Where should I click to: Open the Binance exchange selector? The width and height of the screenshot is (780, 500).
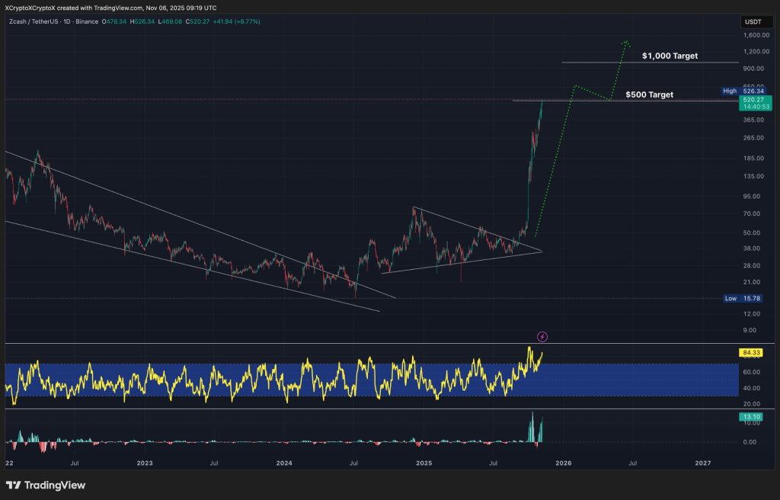[x=88, y=21]
